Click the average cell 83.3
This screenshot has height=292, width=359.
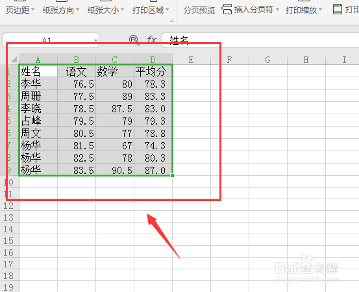pyautogui.click(x=153, y=96)
